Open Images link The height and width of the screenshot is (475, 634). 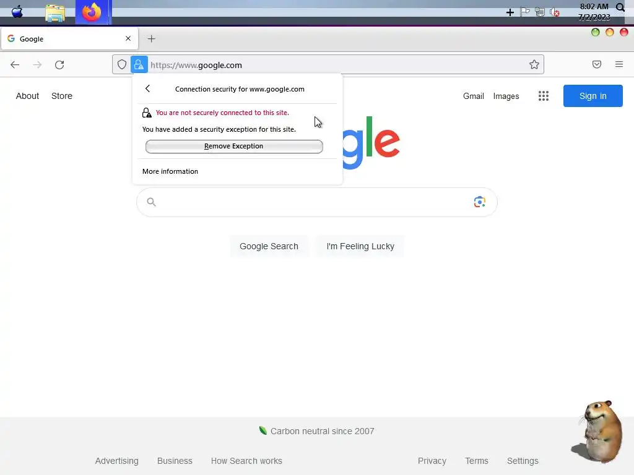point(506,96)
